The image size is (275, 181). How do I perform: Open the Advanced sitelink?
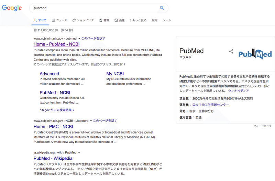pyautogui.click(x=49, y=74)
